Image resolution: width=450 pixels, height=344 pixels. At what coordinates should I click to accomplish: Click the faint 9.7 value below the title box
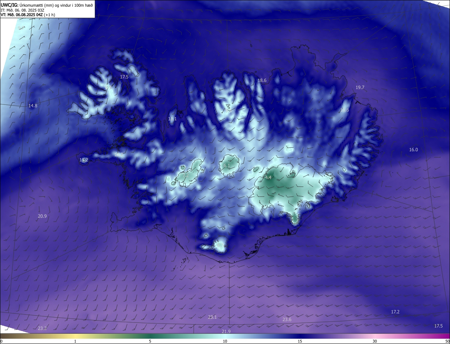21,28
